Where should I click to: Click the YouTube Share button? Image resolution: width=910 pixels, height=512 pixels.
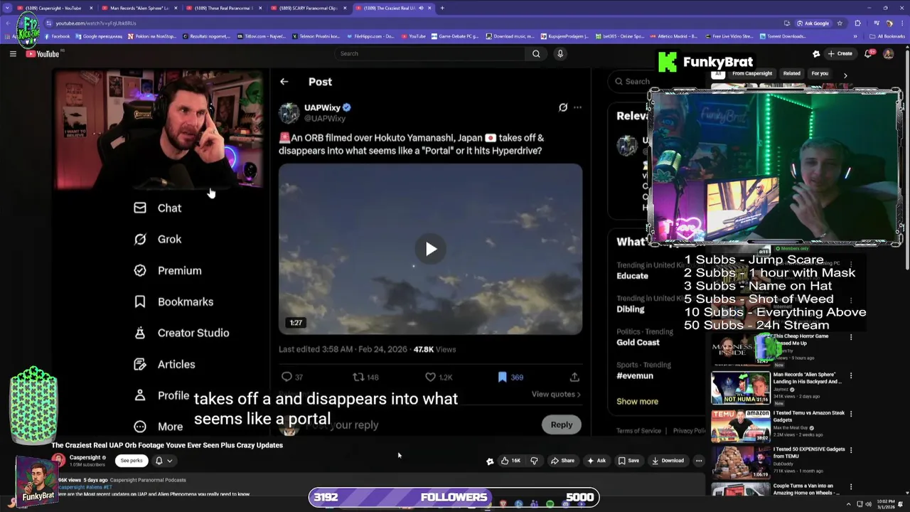[562, 461]
